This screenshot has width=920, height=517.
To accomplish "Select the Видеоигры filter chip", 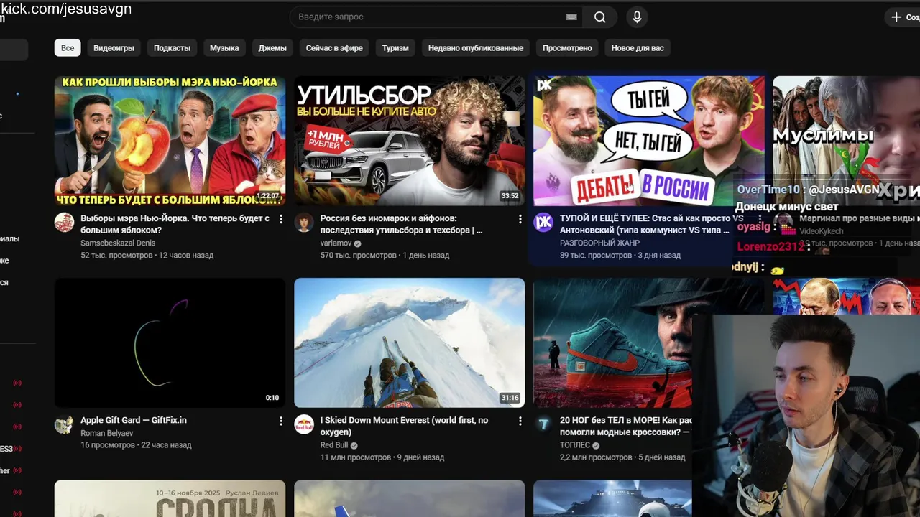I will (114, 48).
